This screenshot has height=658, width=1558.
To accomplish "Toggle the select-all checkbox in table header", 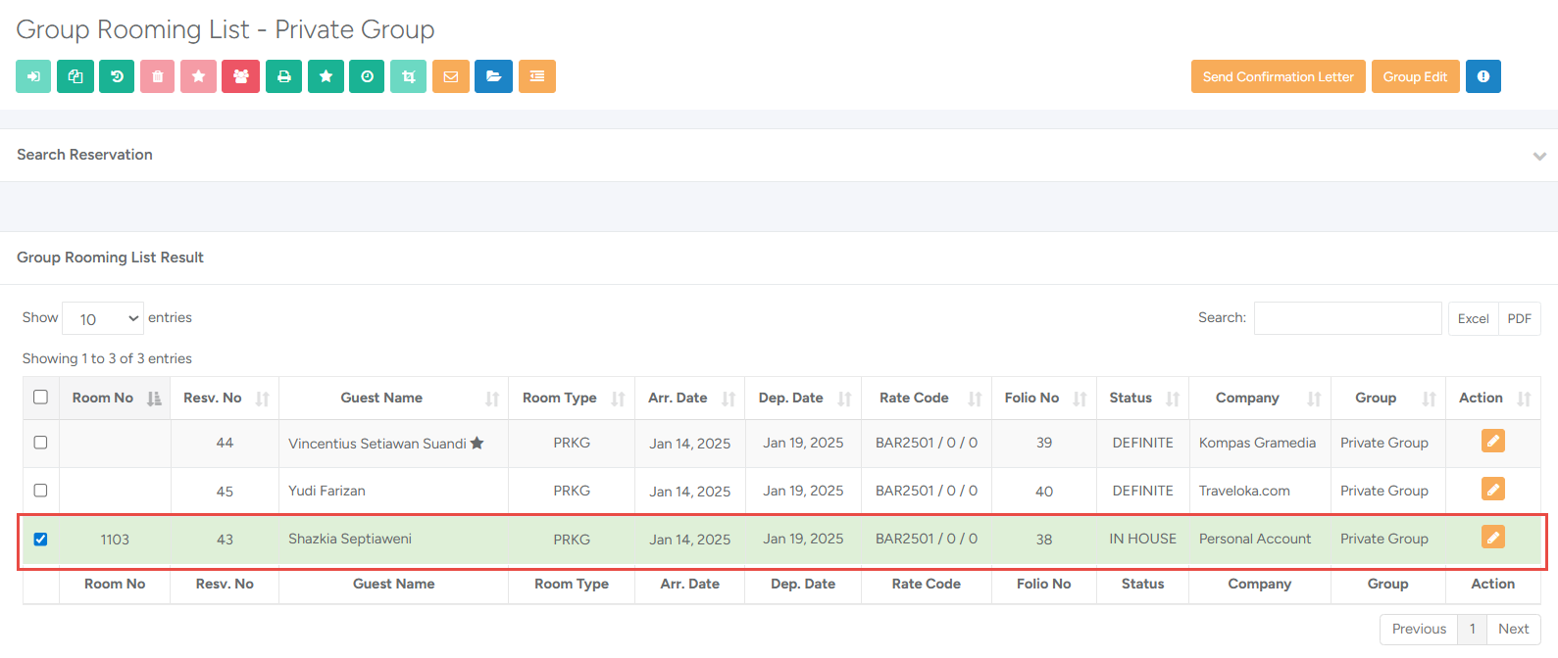I will coord(40,397).
